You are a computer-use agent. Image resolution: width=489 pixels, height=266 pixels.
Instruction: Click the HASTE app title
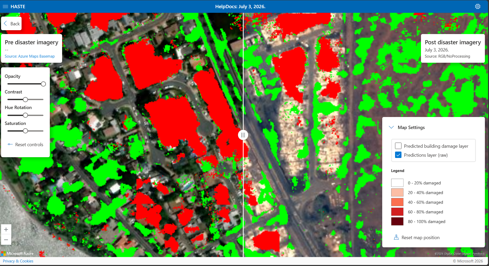pyautogui.click(x=18, y=7)
